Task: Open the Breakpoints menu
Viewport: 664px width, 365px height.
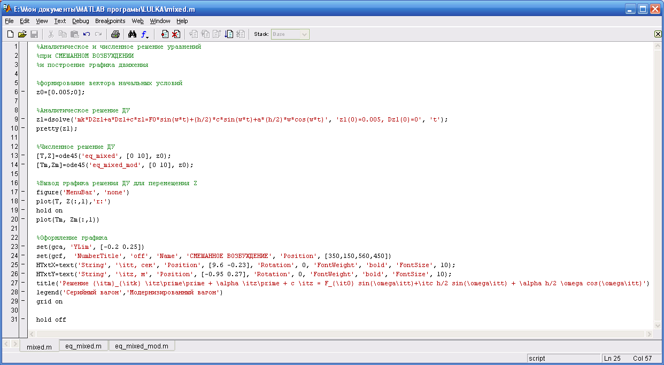Action: tap(110, 21)
